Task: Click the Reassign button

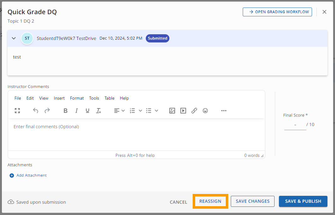Action: [210, 201]
